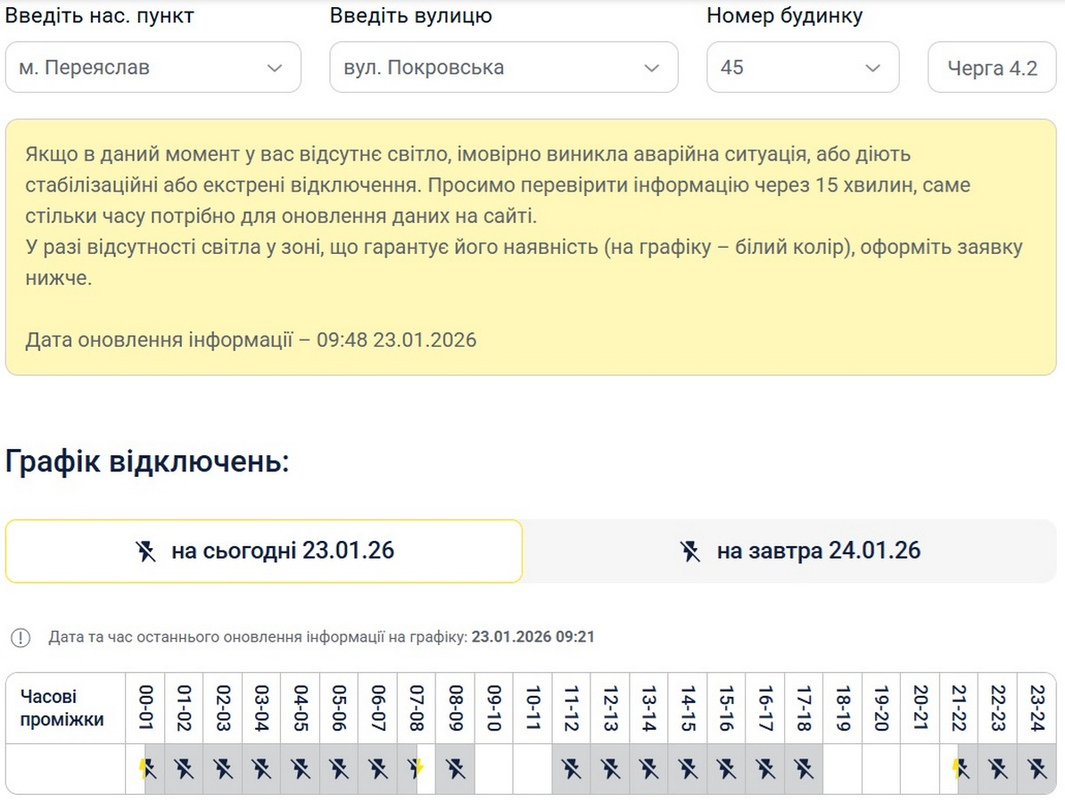Click the info icon beside last update text
This screenshot has width=1065, height=802.
click(x=21, y=637)
